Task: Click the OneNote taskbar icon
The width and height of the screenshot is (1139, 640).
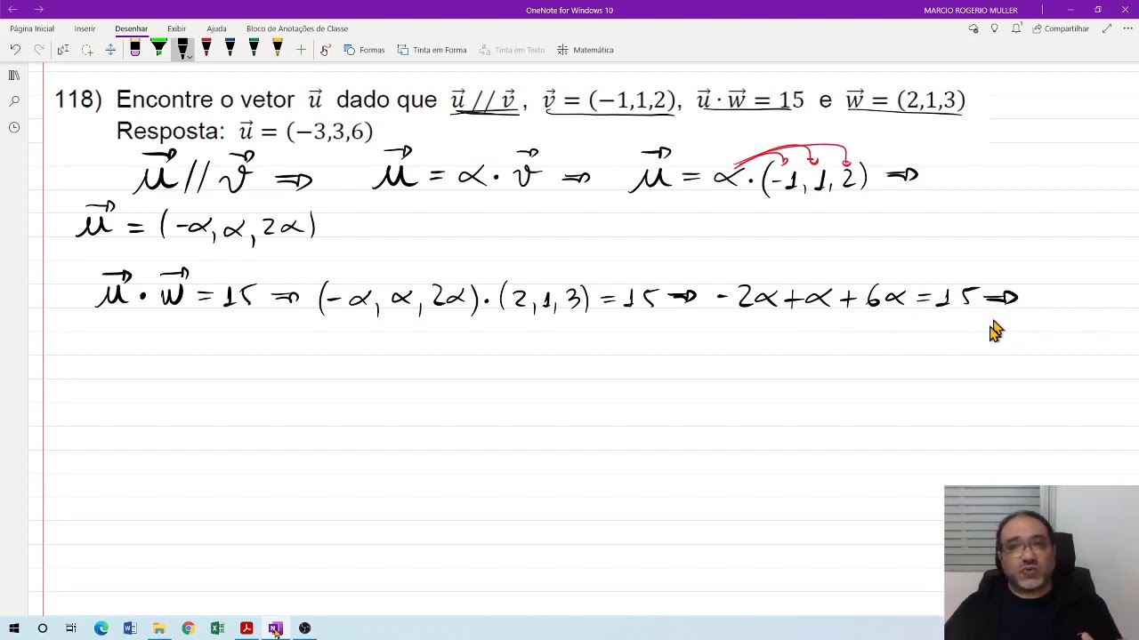Action: coord(275,628)
